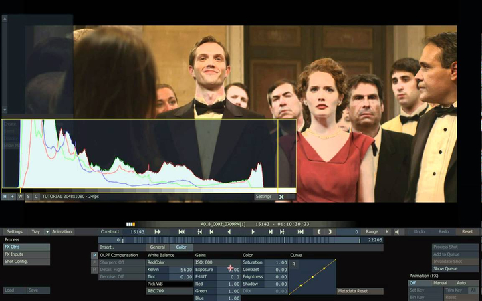The image size is (482, 301).
Task: Switch to the Color tab
Action: pos(181,247)
